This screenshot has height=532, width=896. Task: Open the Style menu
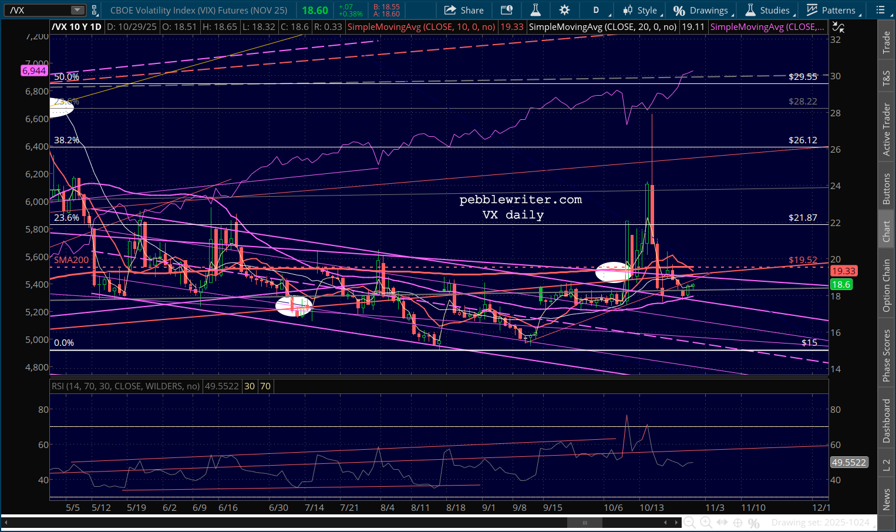tap(641, 10)
